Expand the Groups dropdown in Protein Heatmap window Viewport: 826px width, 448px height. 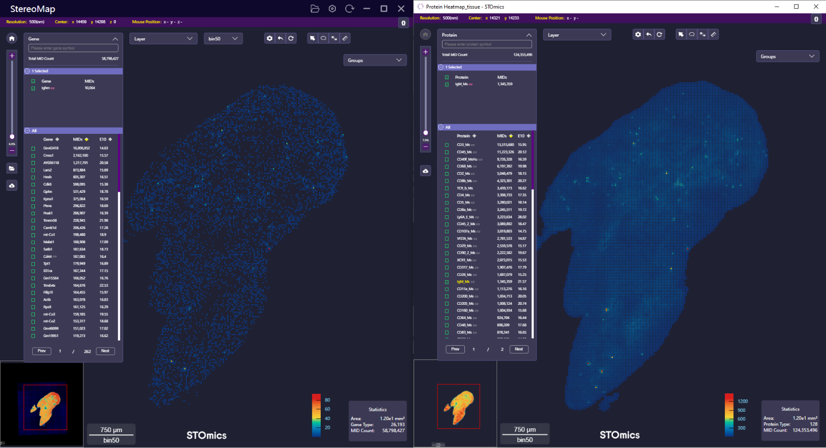(x=787, y=56)
